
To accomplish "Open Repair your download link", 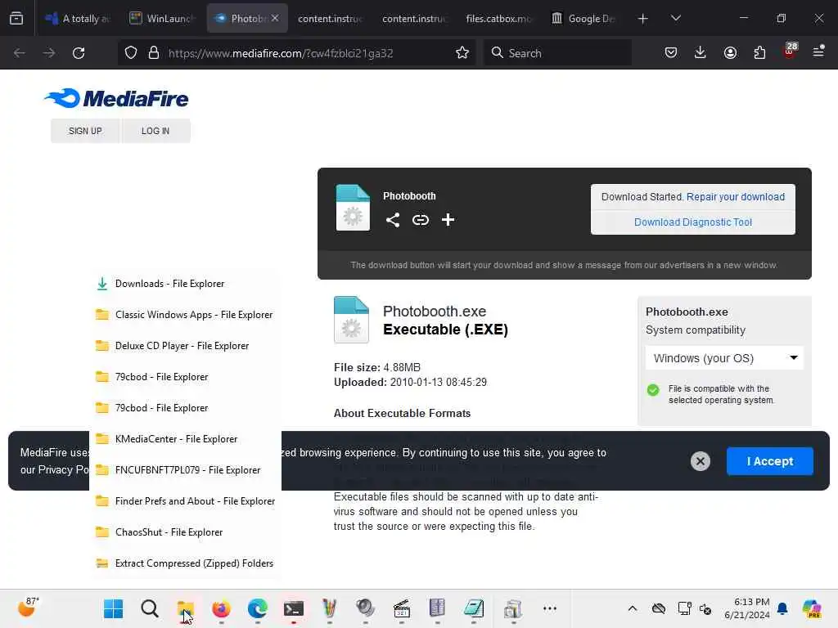I will click(736, 196).
